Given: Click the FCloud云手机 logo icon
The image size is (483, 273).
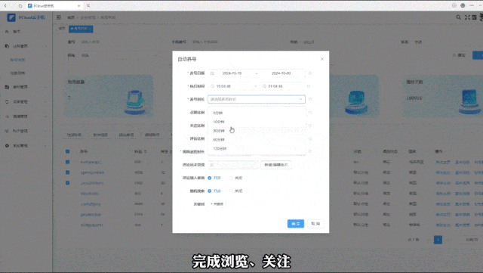Looking at the screenshot, I should (x=11, y=17).
